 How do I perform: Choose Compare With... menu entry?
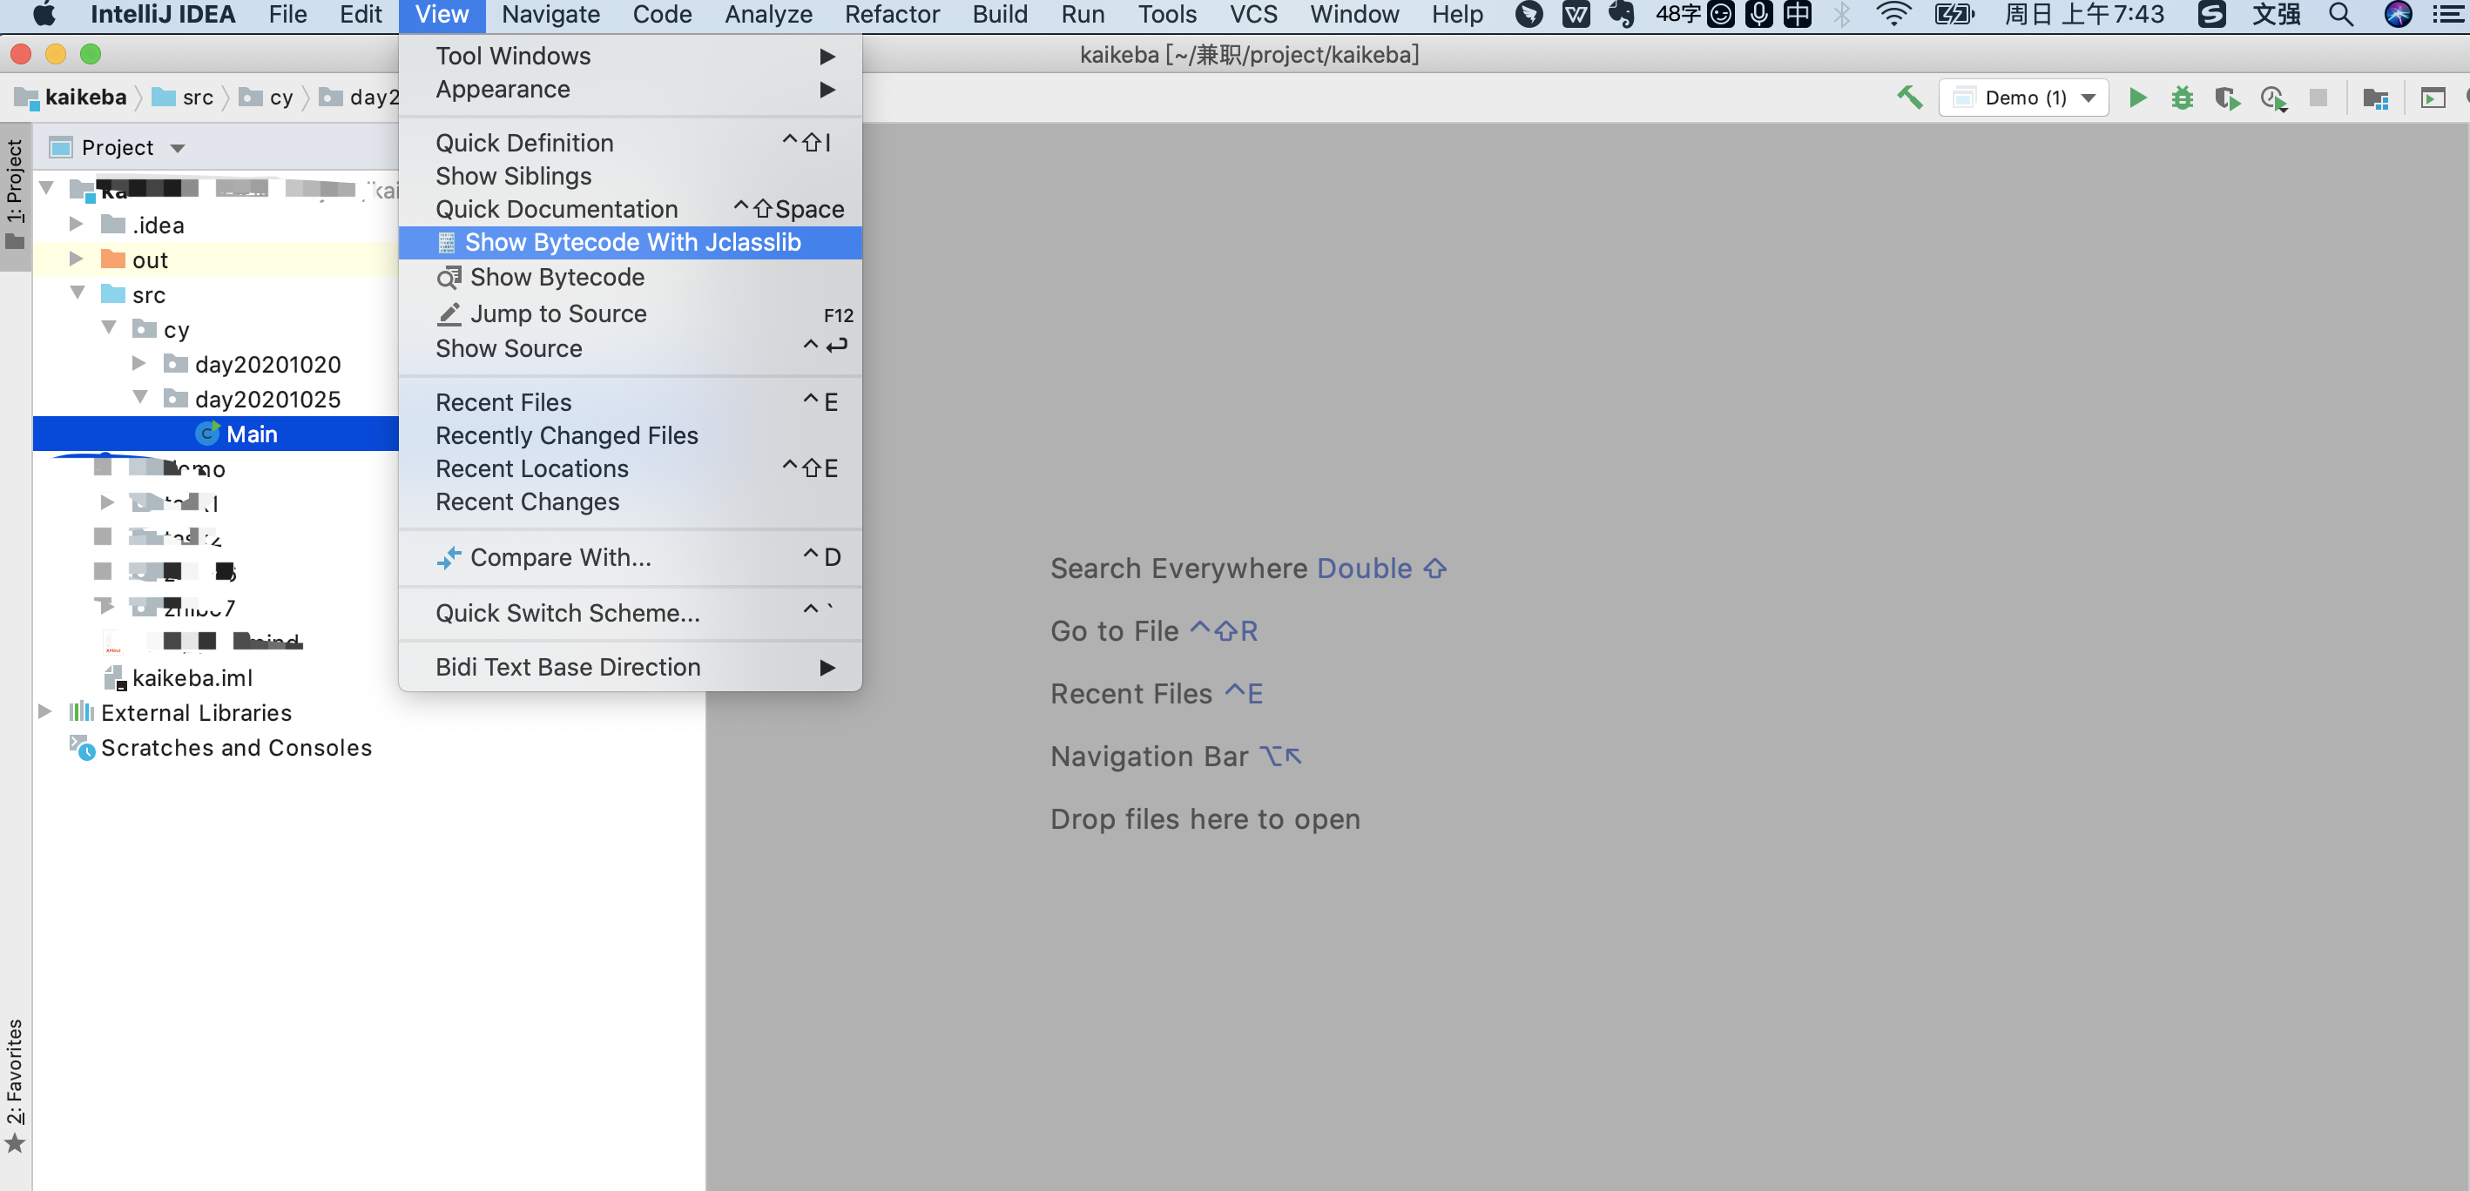pos(560,556)
